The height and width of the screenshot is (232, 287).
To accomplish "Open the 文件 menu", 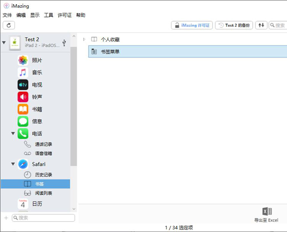I will pyautogui.click(x=7, y=15).
